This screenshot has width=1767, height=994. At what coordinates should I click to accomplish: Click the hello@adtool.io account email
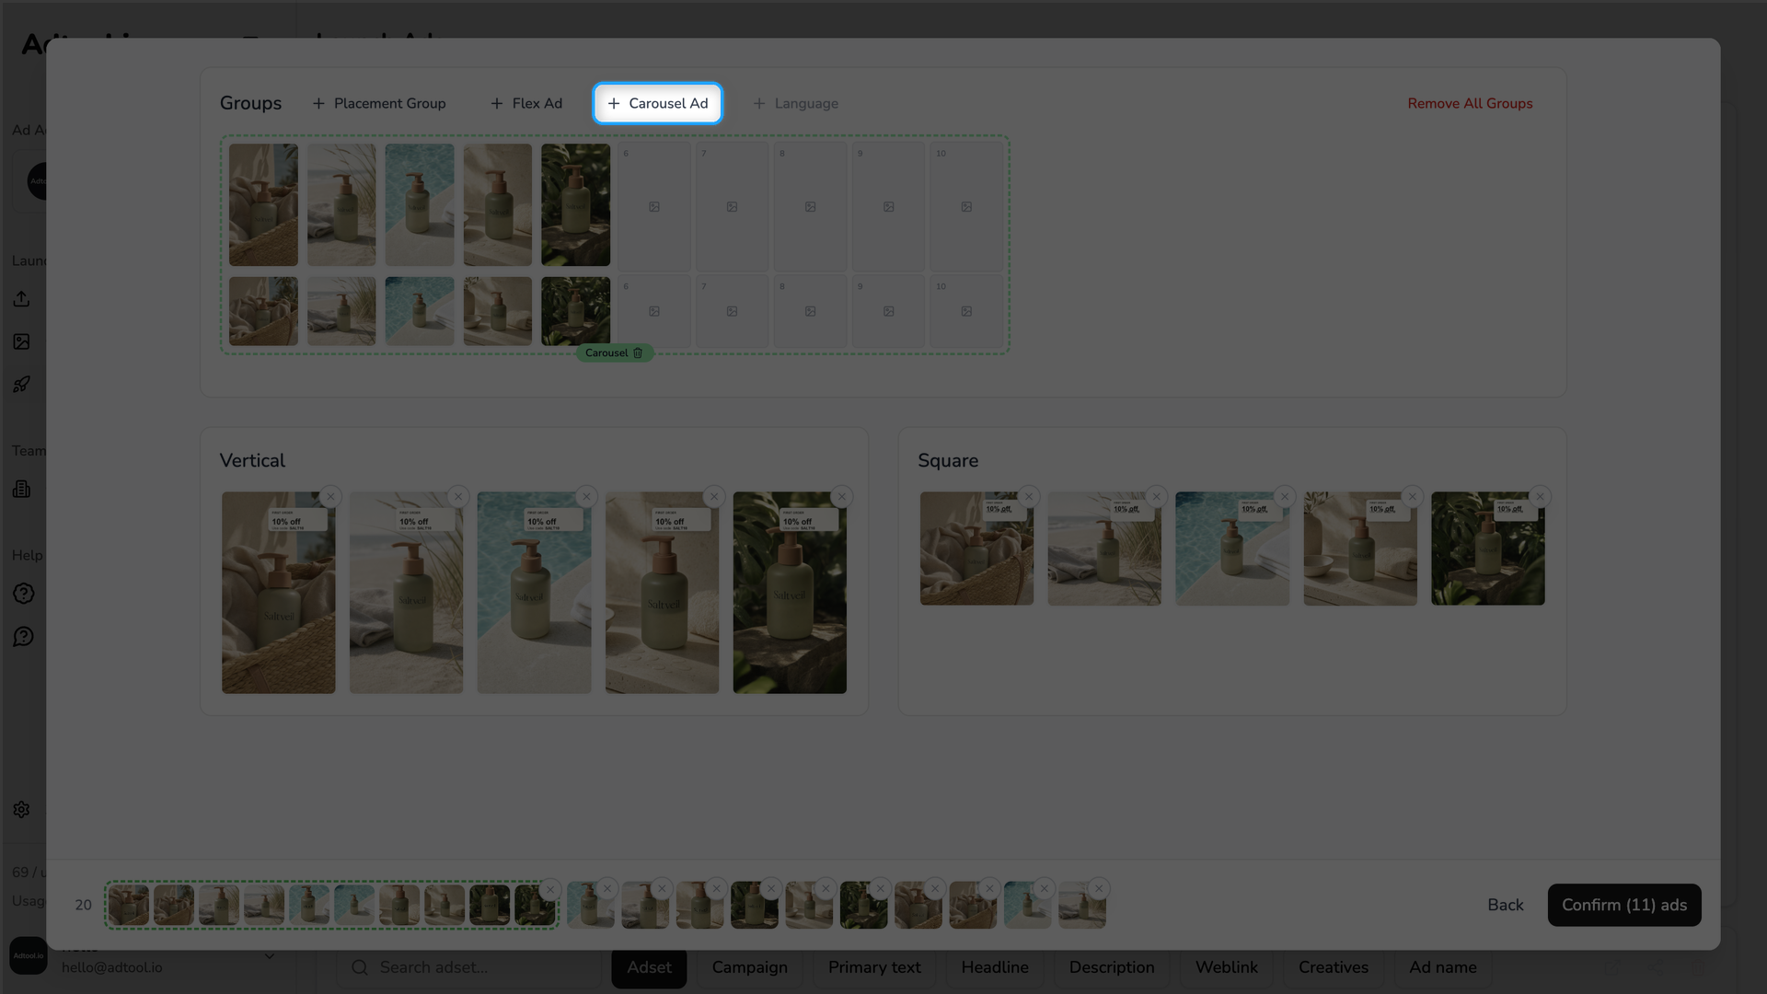(112, 968)
